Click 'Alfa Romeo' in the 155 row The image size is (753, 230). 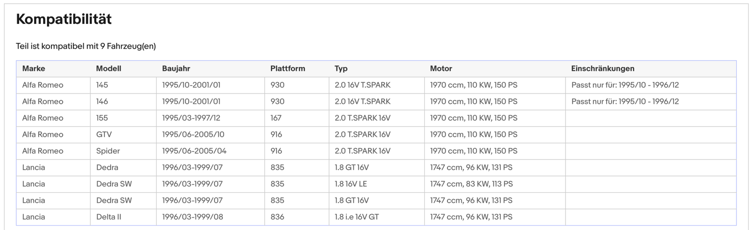pos(43,118)
